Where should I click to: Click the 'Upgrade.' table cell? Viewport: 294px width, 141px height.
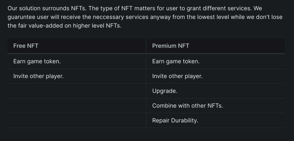coord(165,91)
